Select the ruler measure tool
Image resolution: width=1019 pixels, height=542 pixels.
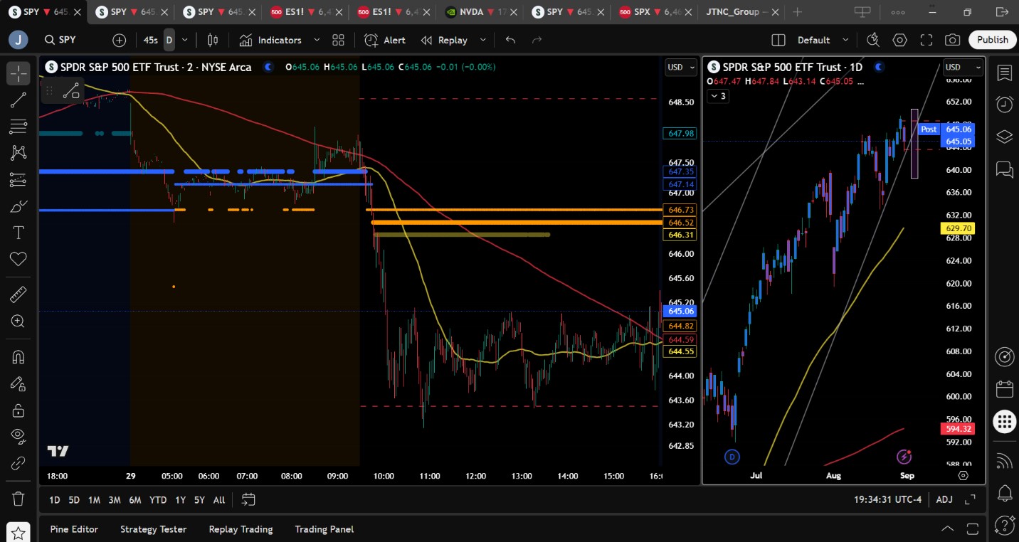[x=19, y=294]
